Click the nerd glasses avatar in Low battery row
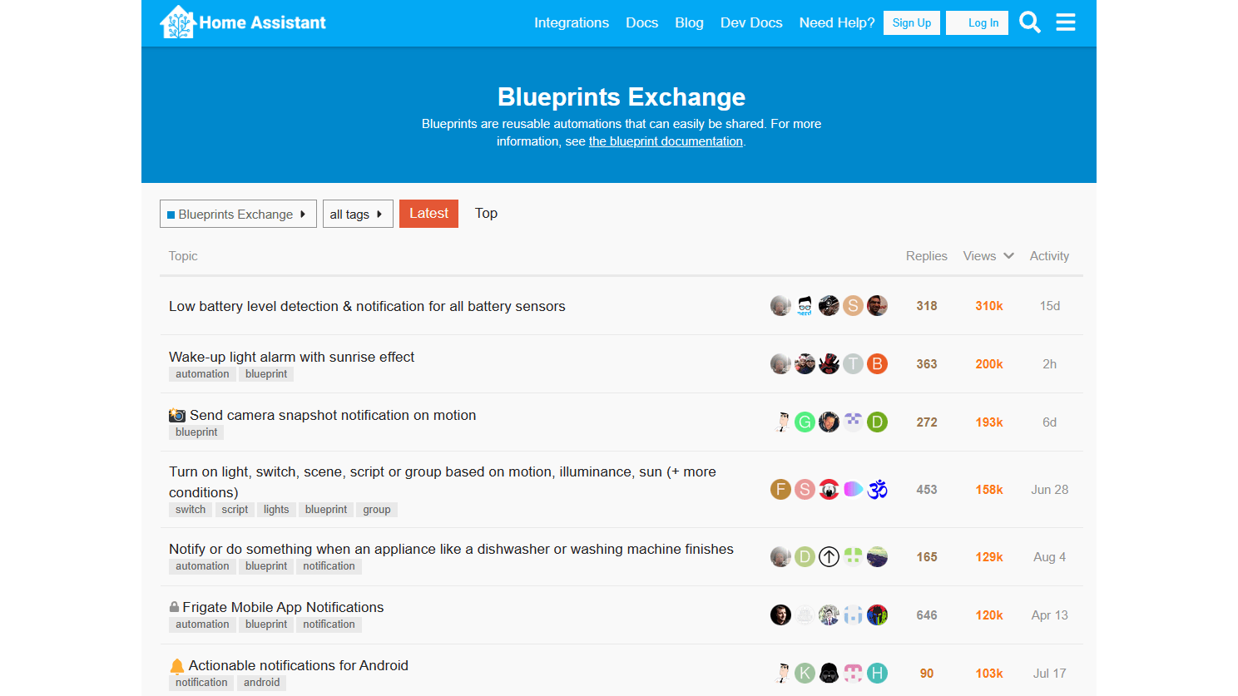This screenshot has width=1238, height=696. pyautogui.click(x=805, y=306)
